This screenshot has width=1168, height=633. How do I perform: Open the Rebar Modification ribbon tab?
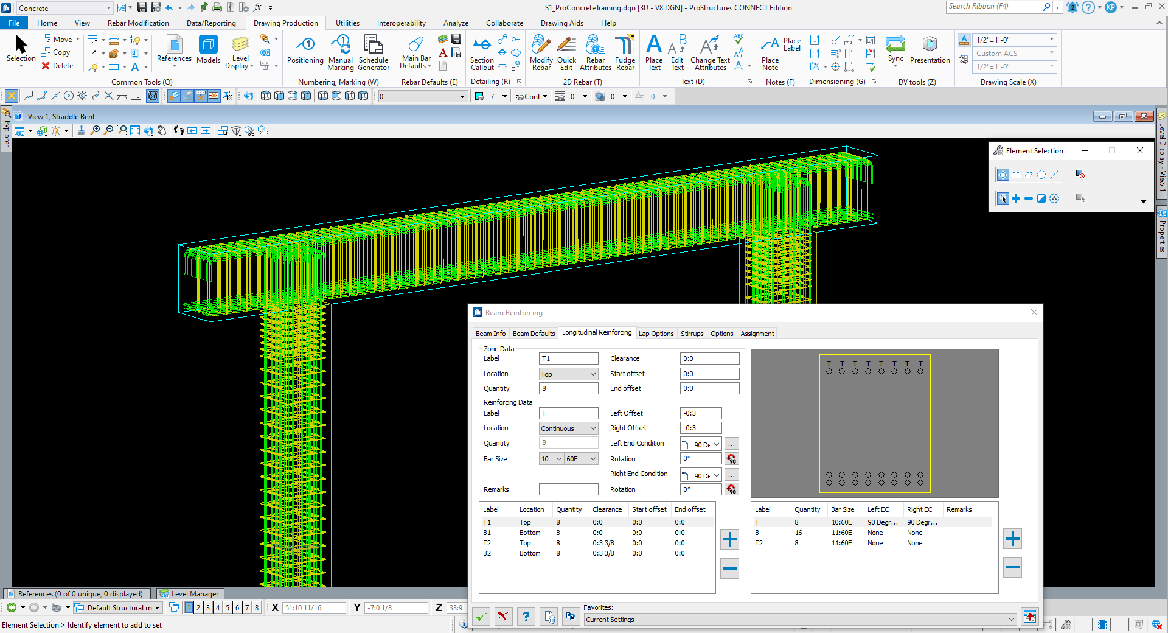pyautogui.click(x=138, y=23)
